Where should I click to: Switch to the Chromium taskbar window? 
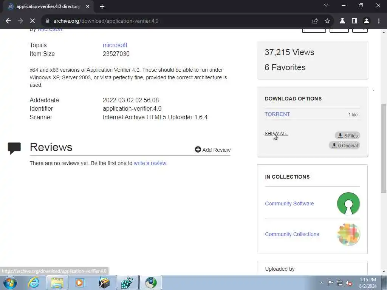[x=151, y=282]
